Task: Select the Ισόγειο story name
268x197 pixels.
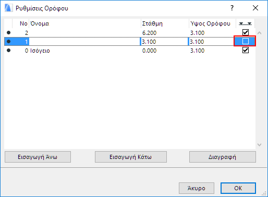Action: (40, 51)
